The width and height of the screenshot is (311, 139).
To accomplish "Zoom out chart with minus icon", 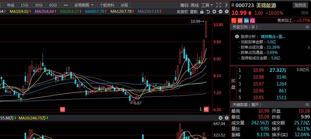I will pyautogui.click(x=220, y=12).
